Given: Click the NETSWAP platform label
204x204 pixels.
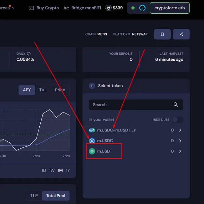Looking at the screenshot, I should (x=140, y=34).
